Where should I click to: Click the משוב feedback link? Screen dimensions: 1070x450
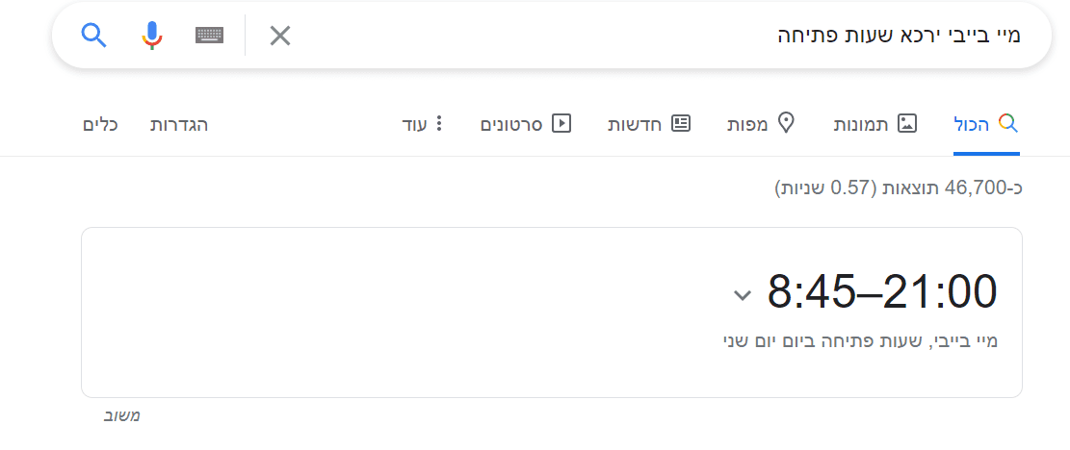pos(122,416)
